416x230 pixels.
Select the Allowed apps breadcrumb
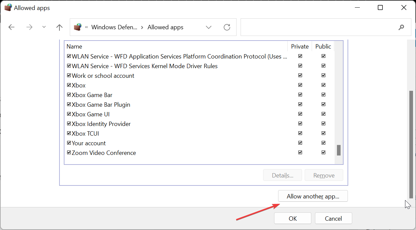tap(165, 27)
